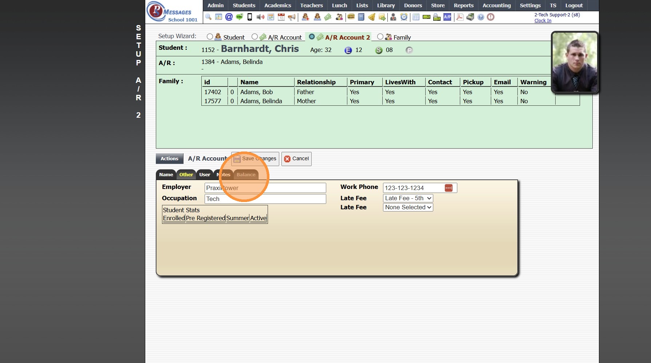Switch to the Balance tab
651x363 pixels.
coord(246,175)
